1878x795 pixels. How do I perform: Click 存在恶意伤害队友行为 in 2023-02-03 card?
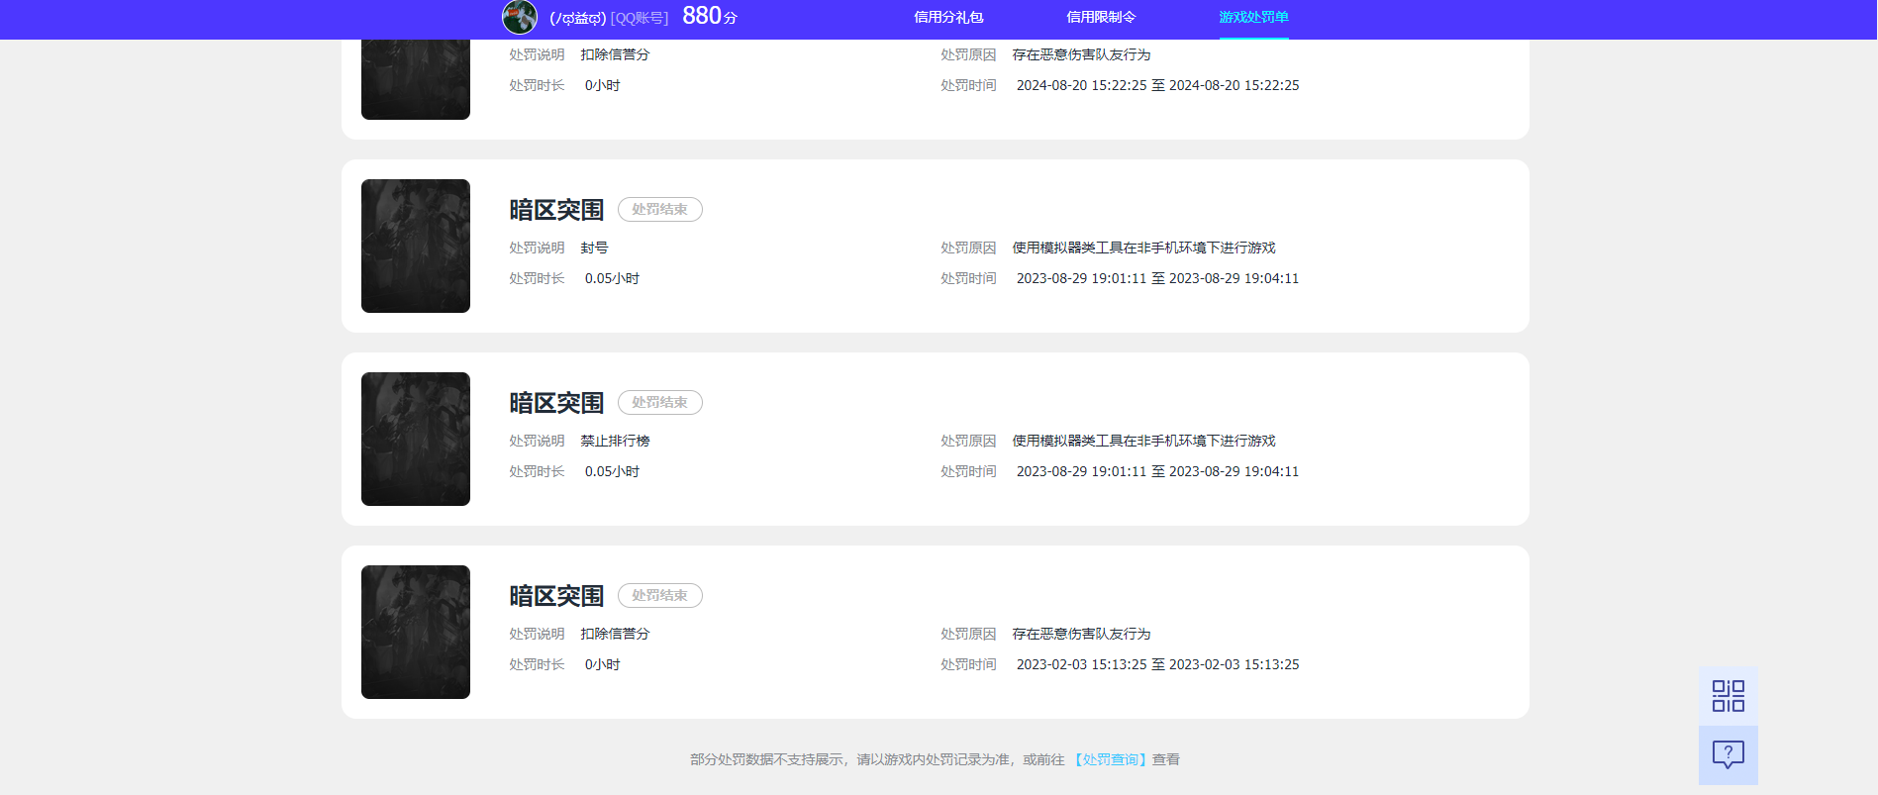click(1081, 634)
